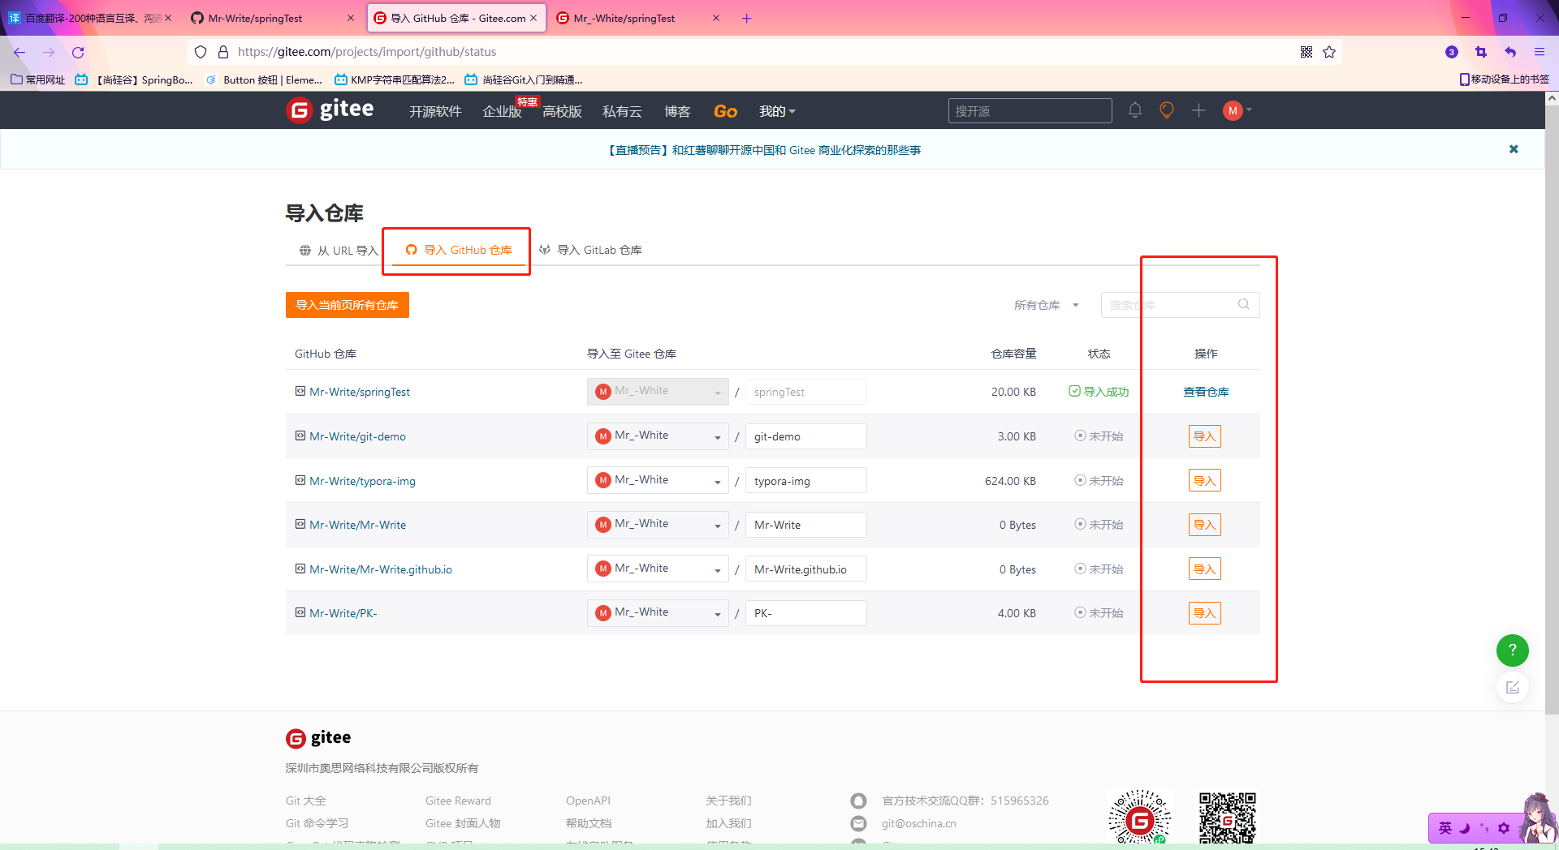Open owner dropdown for Mr-Write row

point(658,525)
